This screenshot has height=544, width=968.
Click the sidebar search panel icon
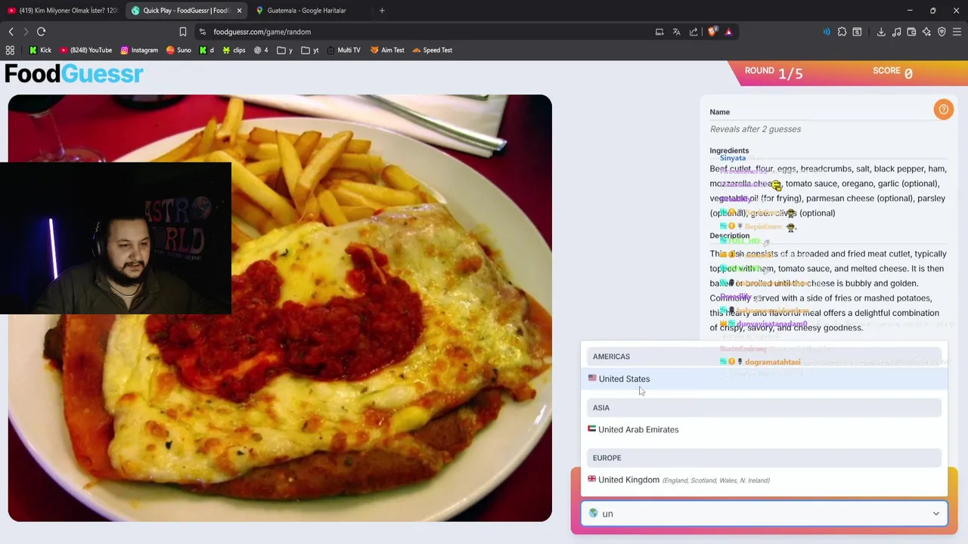click(857, 32)
